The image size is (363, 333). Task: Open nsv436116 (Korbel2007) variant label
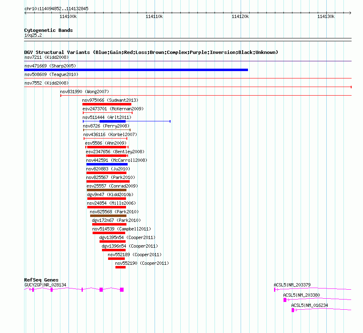coord(110,134)
